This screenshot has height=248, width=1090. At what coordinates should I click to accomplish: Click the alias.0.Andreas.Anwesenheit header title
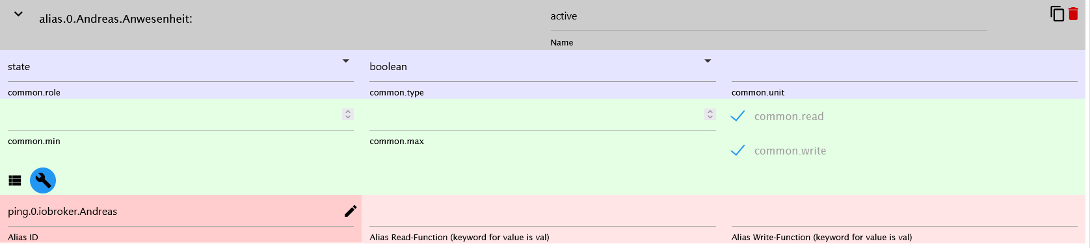[116, 19]
